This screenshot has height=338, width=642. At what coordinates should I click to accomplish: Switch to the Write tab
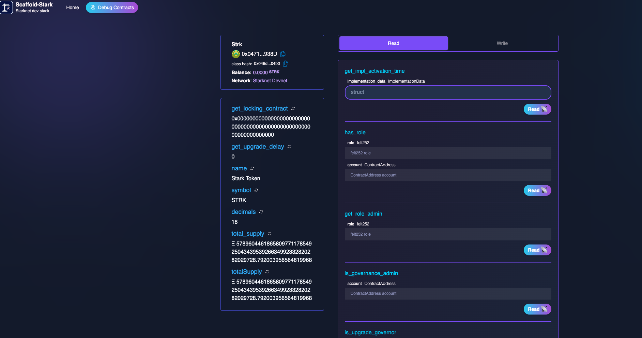(502, 43)
